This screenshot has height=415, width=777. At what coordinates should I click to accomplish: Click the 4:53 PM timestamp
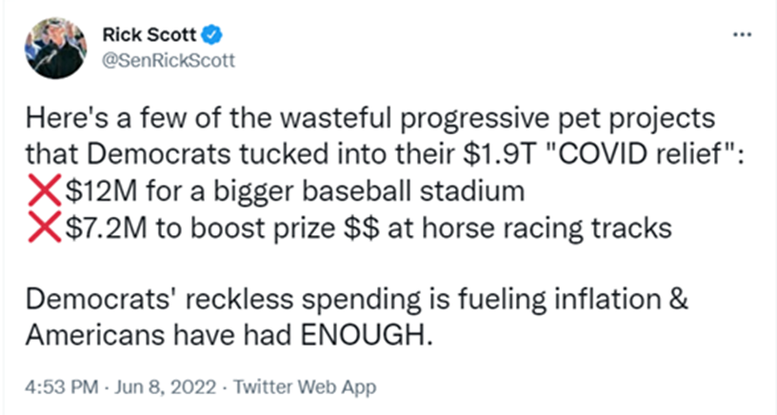tap(62, 386)
